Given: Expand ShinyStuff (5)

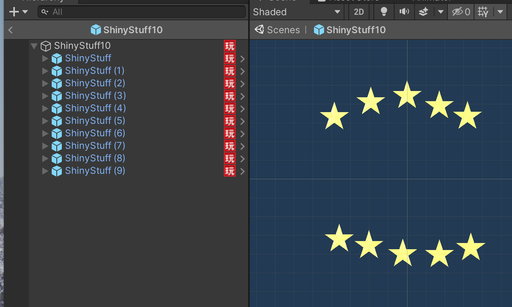Looking at the screenshot, I should [45, 121].
